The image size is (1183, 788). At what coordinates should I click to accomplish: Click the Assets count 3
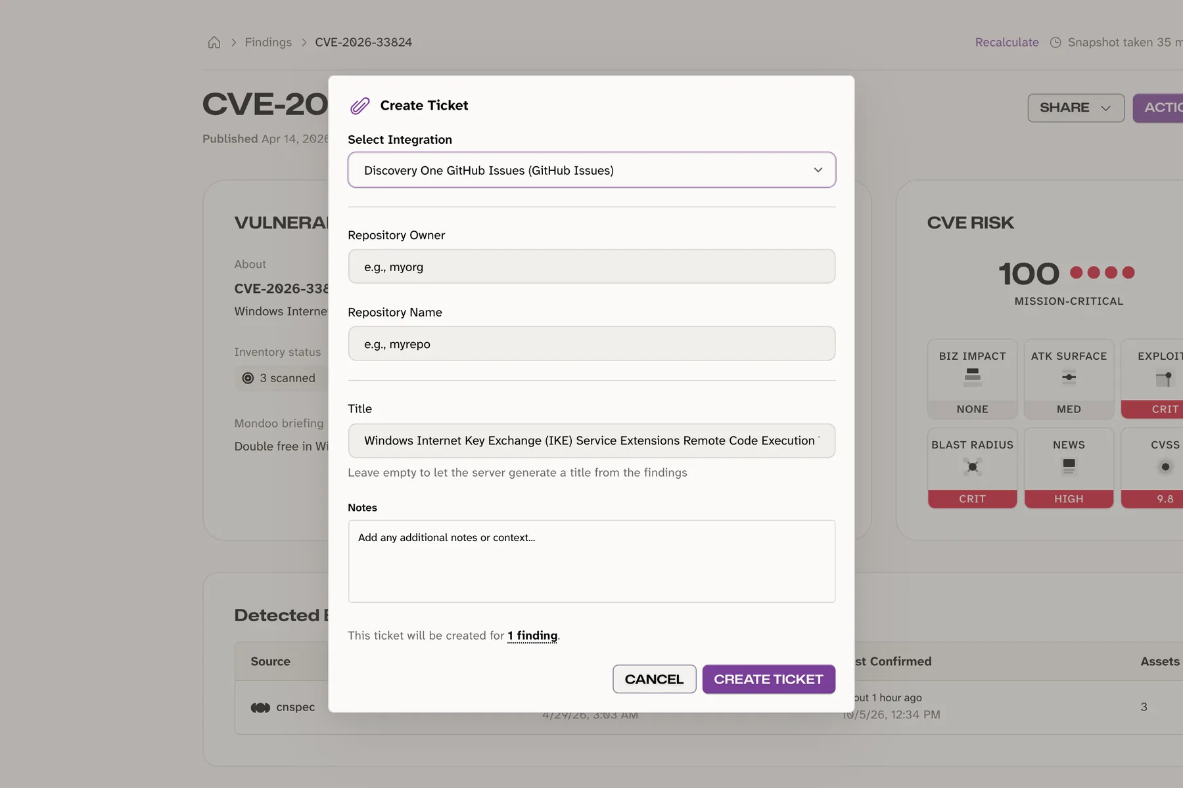point(1144,707)
